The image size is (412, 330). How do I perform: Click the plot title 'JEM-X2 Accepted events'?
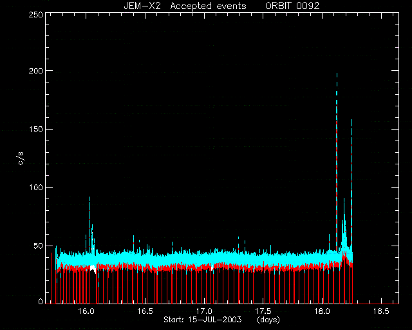pos(185,6)
